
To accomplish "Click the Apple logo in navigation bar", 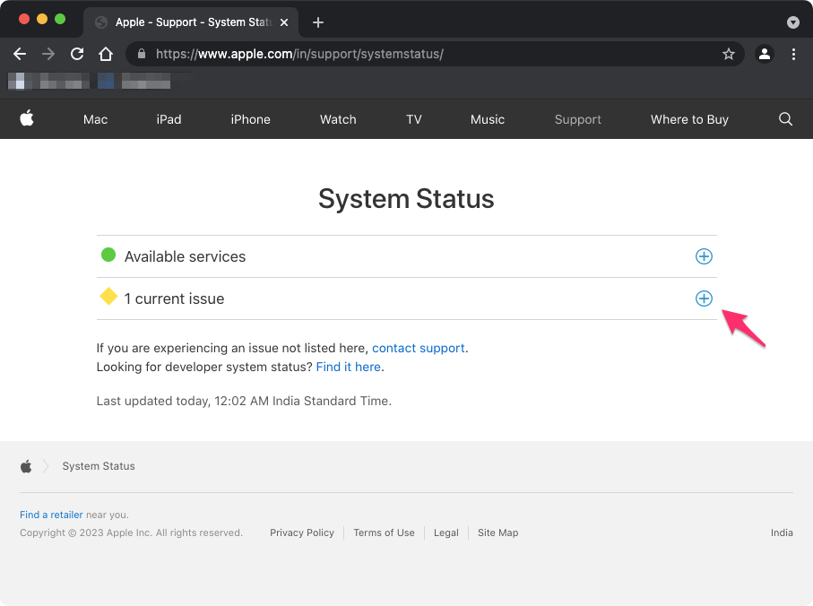I will point(27,118).
